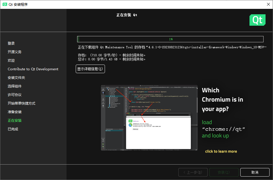Image resolution: width=273 pixels, height=180 pixels.
Task: Open 'click to learn more' link
Action: coord(221,151)
